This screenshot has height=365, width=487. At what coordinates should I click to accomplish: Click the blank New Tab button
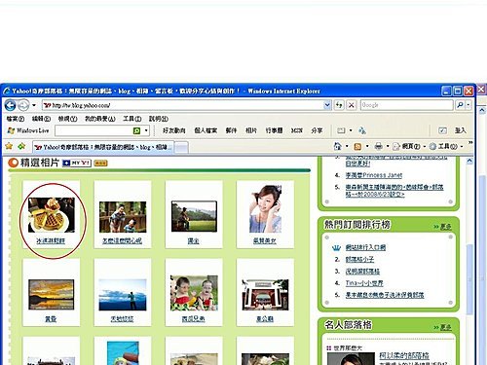tap(181, 147)
